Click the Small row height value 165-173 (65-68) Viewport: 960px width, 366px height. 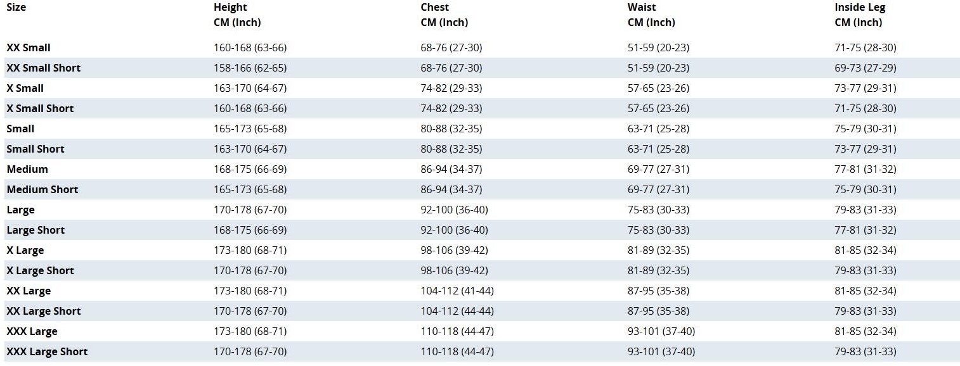(x=250, y=129)
